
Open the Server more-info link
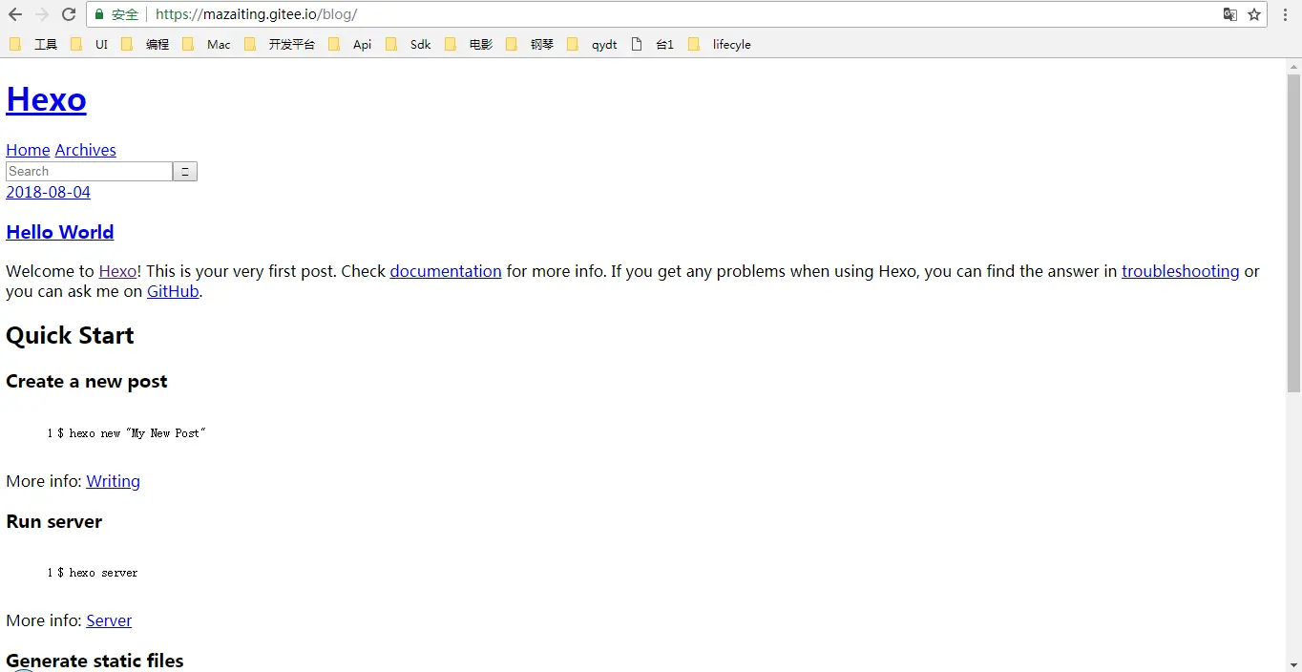(109, 620)
